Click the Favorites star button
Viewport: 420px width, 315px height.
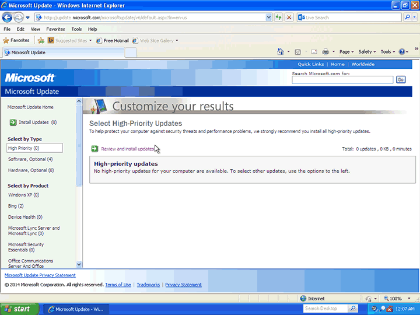(16, 40)
